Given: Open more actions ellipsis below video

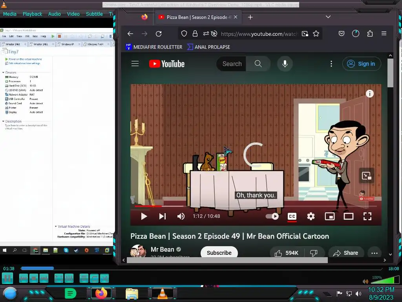Looking at the screenshot, I should pos(374,253).
